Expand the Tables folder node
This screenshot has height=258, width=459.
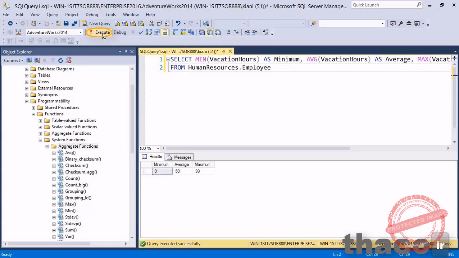27,75
